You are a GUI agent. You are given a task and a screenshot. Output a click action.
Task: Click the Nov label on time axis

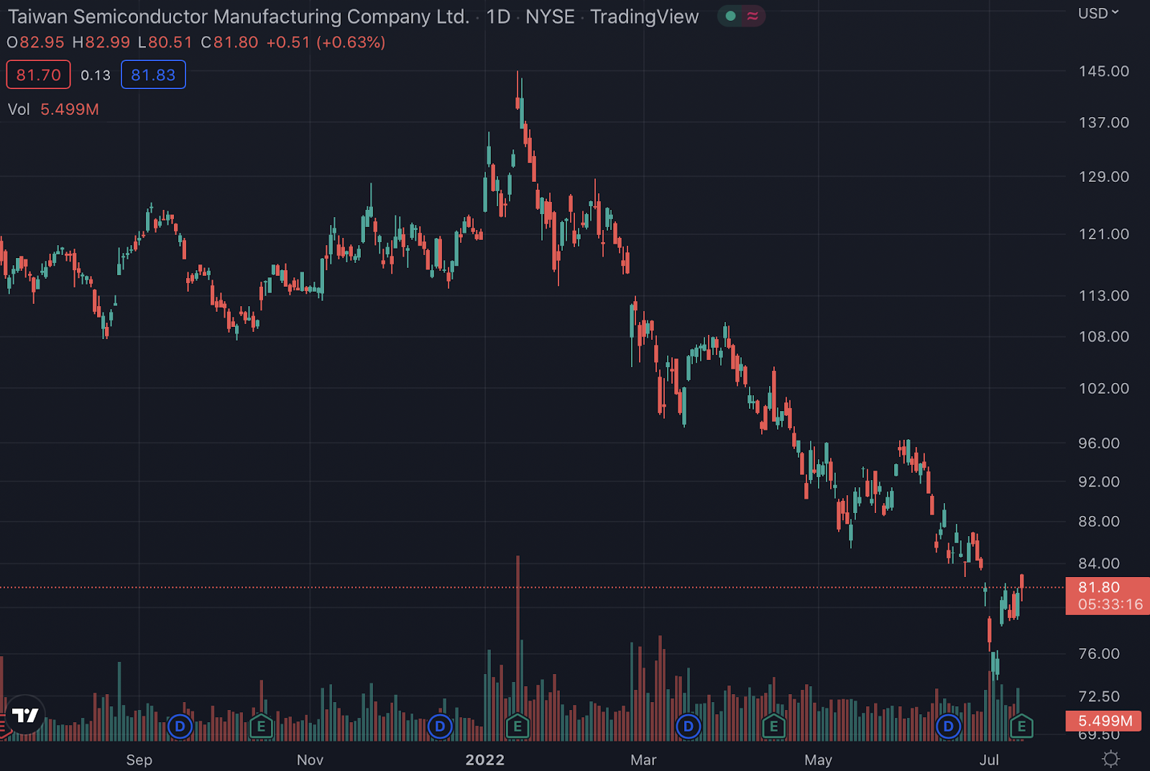(310, 760)
